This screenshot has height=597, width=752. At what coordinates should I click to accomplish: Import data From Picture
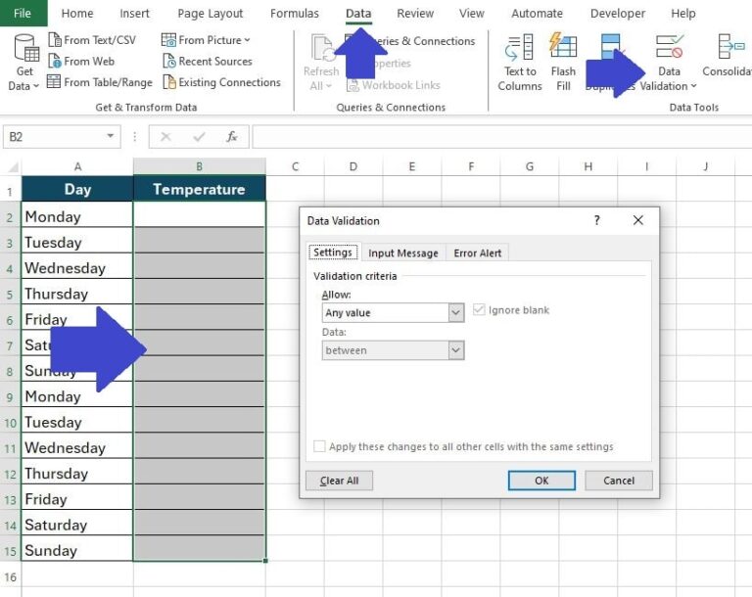[x=206, y=40]
